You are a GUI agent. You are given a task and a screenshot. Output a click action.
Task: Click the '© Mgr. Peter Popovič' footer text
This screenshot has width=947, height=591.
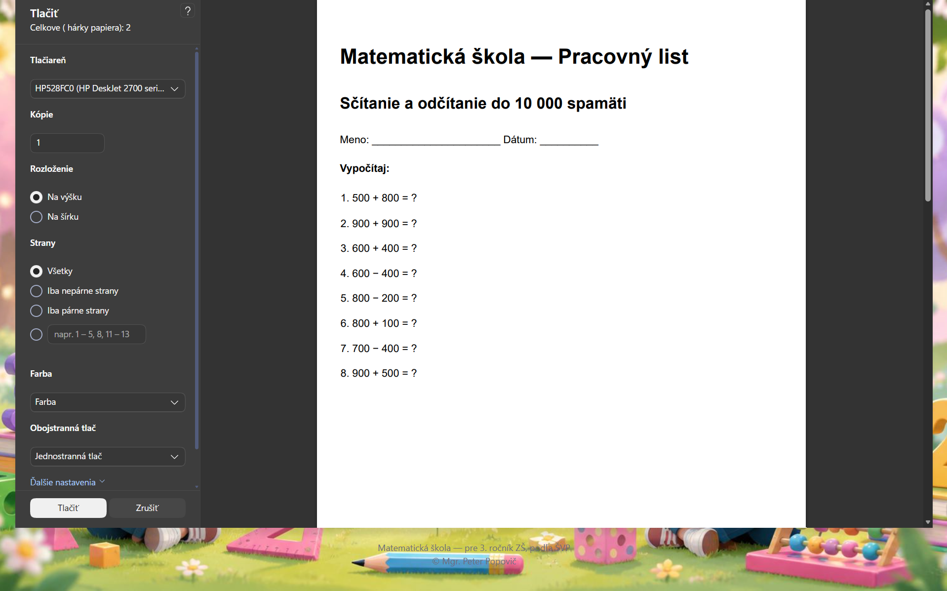click(x=474, y=561)
